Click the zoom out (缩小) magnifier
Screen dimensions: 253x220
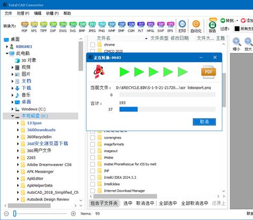click(237, 44)
